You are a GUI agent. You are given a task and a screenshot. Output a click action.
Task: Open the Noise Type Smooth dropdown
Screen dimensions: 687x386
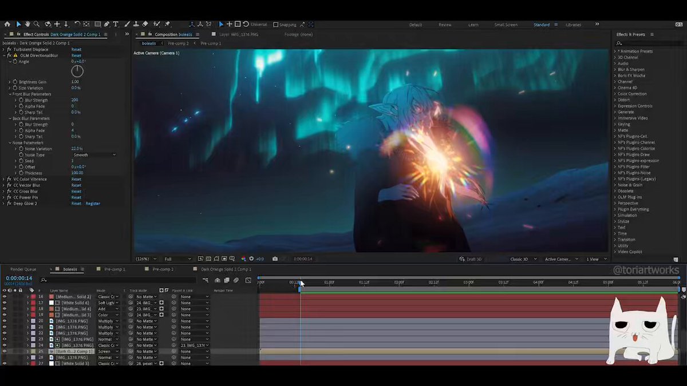click(x=94, y=155)
